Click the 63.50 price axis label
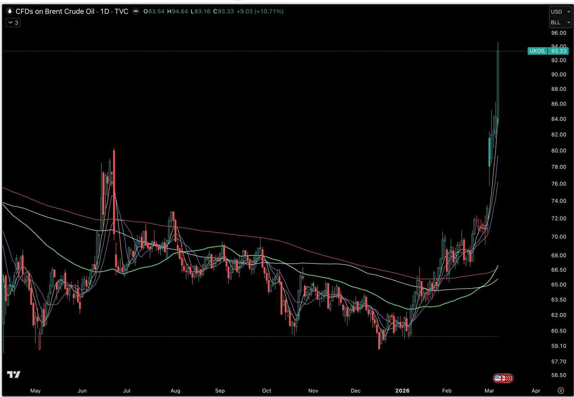 559,300
